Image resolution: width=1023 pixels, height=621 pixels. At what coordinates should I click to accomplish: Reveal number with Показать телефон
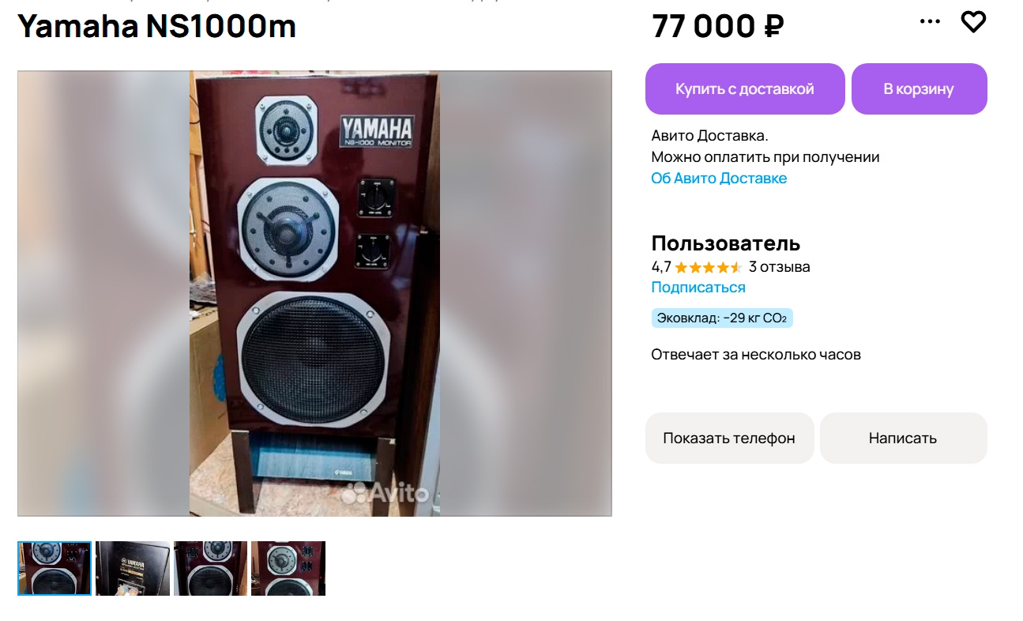point(729,438)
